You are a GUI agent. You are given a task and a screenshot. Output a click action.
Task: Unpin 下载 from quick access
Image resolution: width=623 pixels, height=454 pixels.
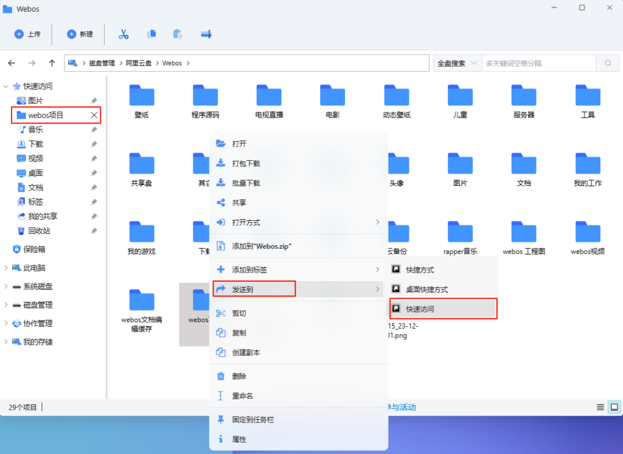click(94, 144)
